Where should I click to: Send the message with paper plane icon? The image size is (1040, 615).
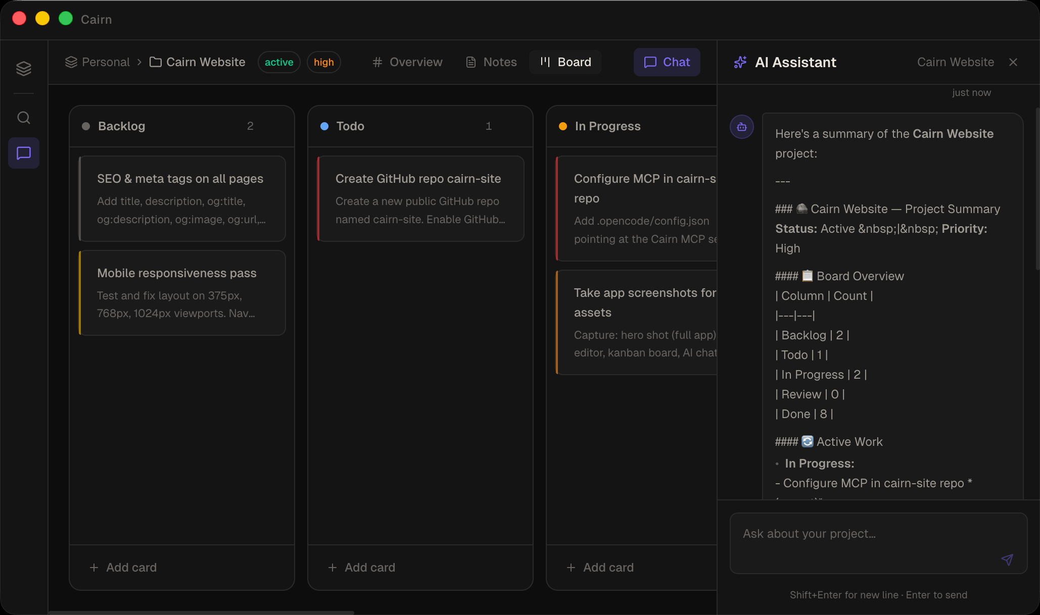1007,559
